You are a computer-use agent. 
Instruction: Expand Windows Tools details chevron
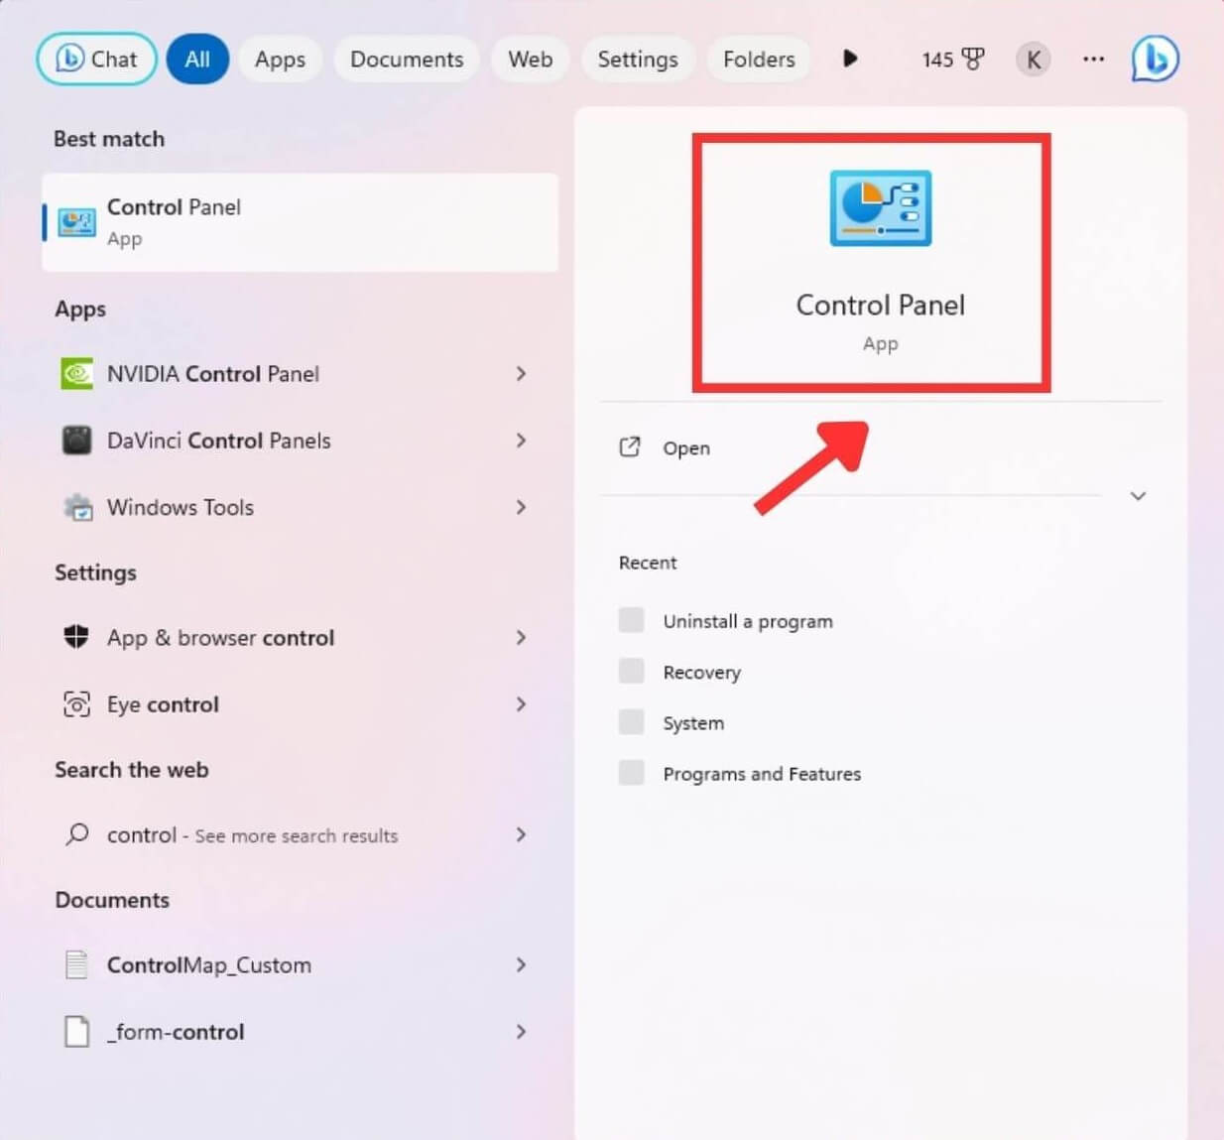tap(521, 507)
